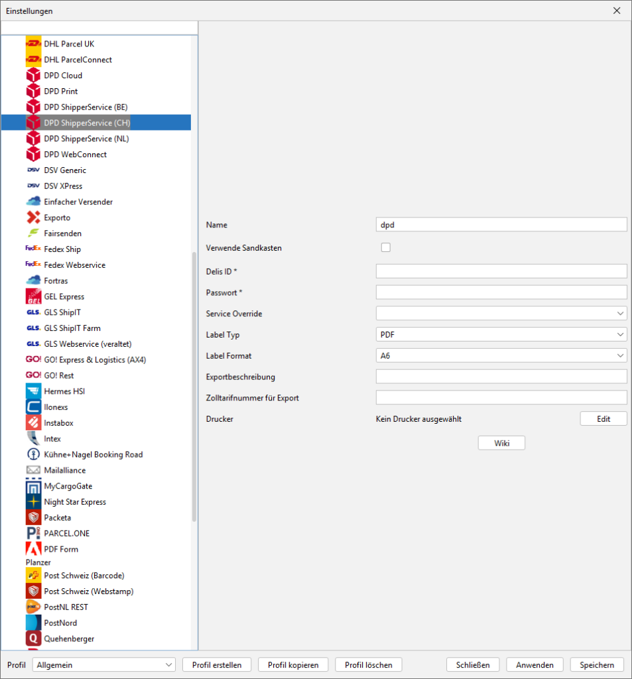Enable the Verwende Sandkasten checkbox
This screenshot has height=679, width=632.
385,247
